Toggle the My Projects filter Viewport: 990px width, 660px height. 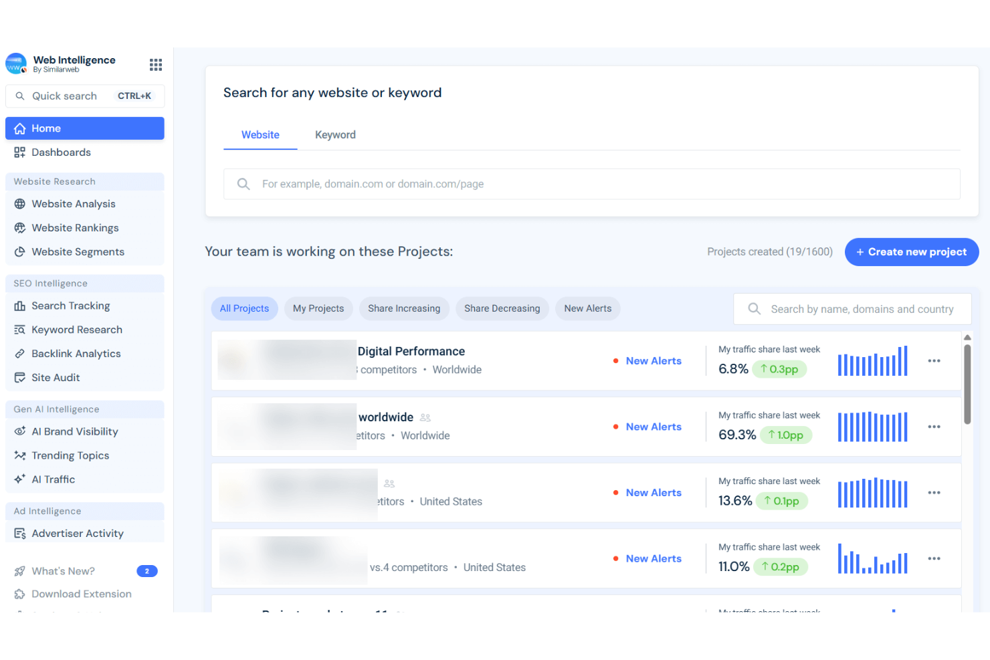coord(318,308)
